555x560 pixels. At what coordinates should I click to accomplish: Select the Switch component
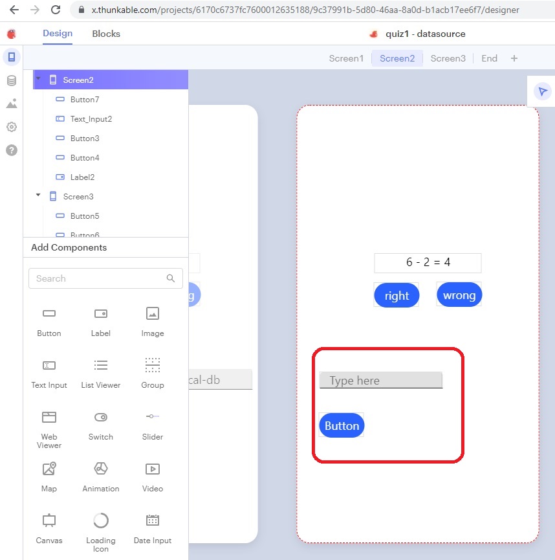coord(101,418)
